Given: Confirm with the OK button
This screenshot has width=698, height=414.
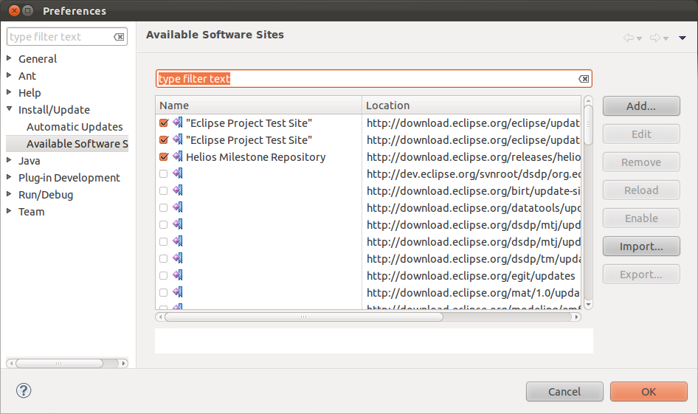Looking at the screenshot, I should pos(649,392).
